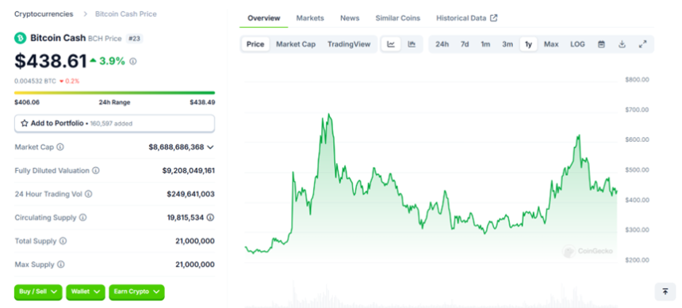Switch to candlestick chart view icon
The image size is (682, 308).
412,44
